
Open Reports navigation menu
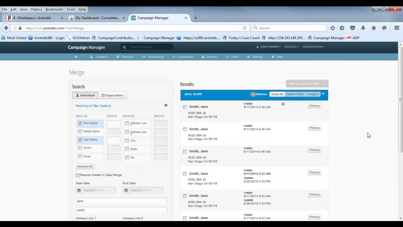click(209, 57)
